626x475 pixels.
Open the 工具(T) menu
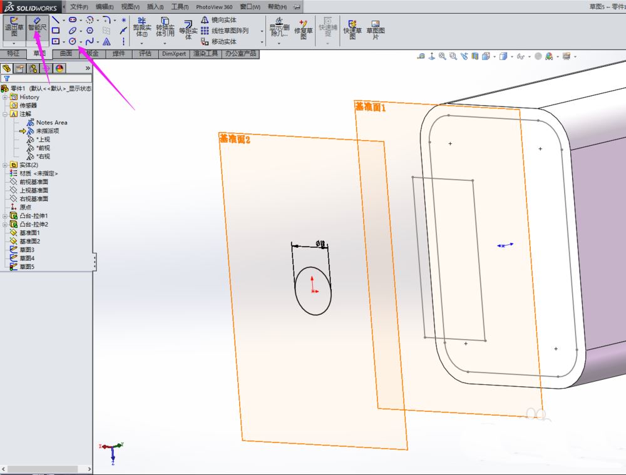click(180, 7)
